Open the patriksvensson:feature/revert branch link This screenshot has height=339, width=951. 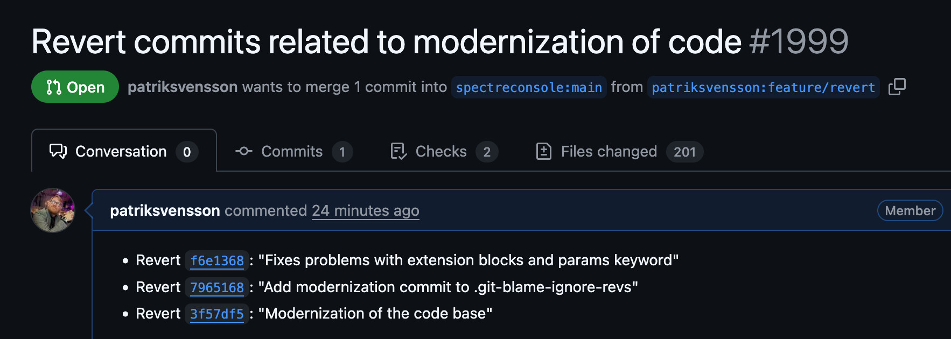(x=763, y=87)
